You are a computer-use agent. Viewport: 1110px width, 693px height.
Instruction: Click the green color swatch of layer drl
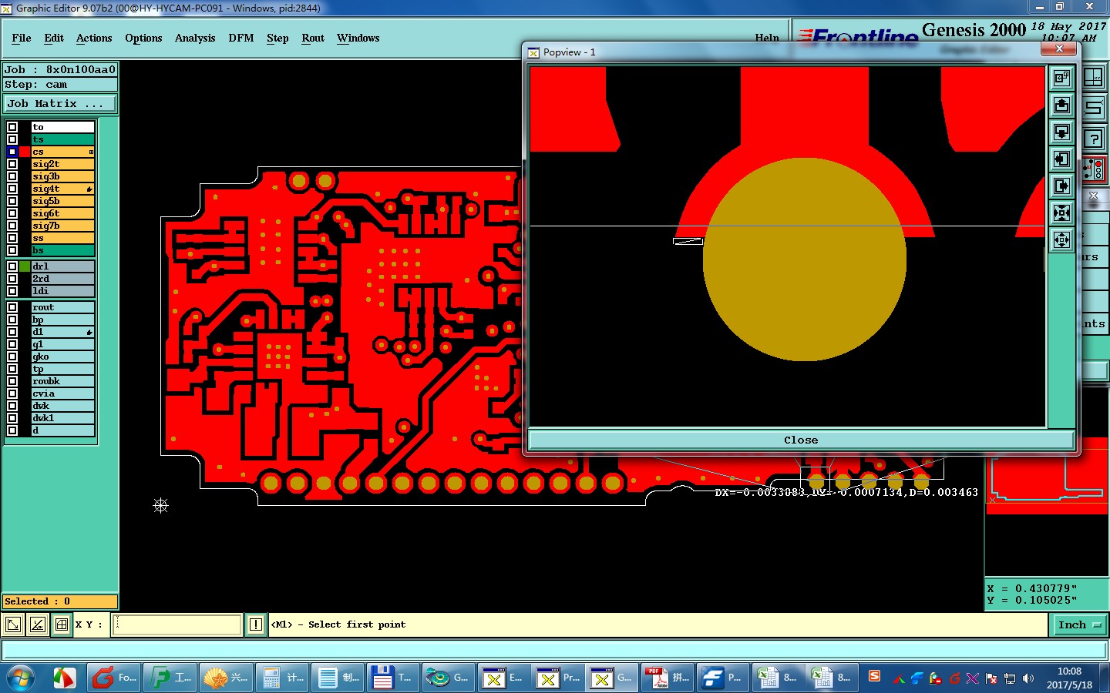click(25, 266)
